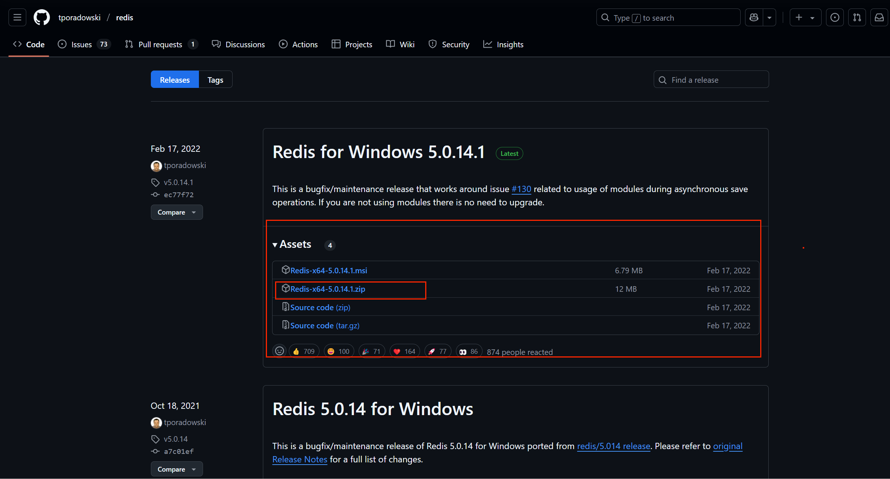The height and width of the screenshot is (479, 890).
Task: Open the Copilot chat icon
Action: point(754,17)
